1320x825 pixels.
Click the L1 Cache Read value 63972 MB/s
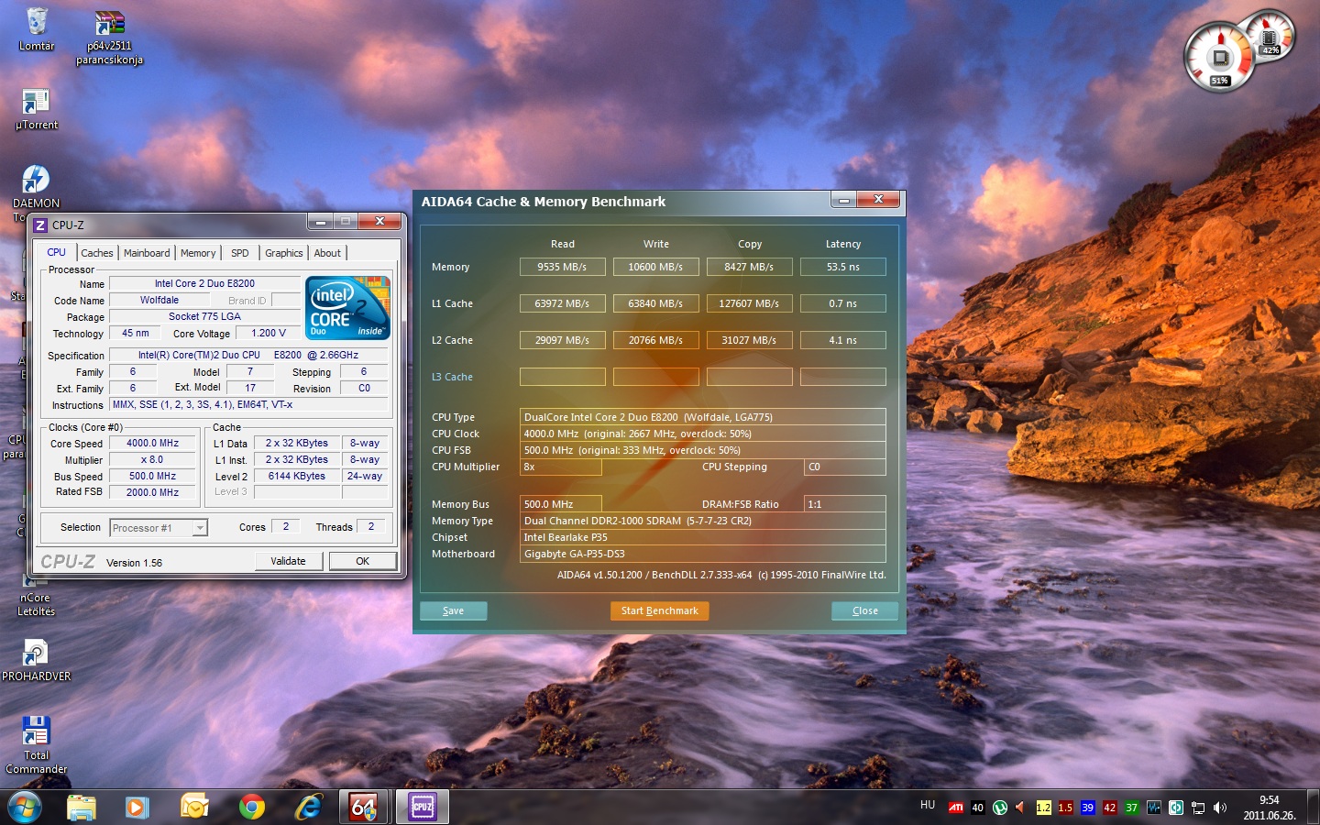click(x=563, y=303)
